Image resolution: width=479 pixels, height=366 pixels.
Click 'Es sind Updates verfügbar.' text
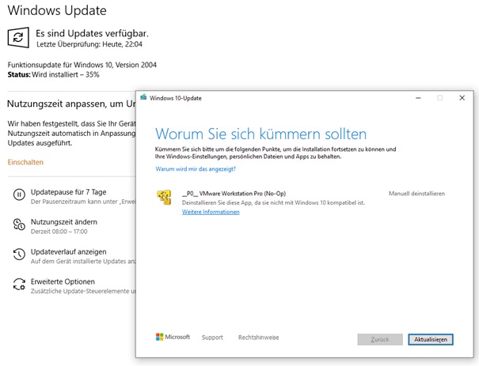(92, 33)
